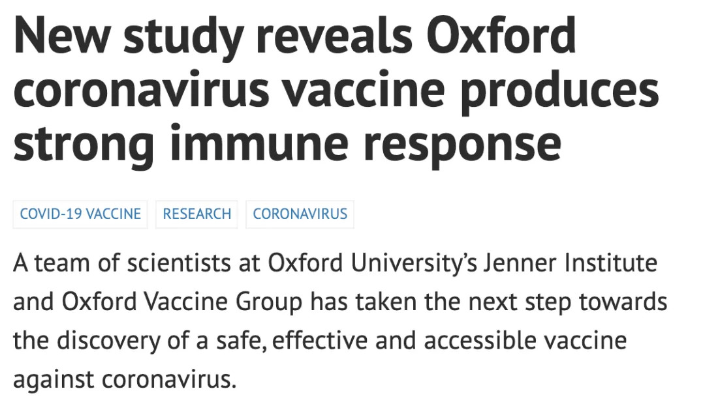Click the "Jenner Institute" text
The image size is (705, 404).
pyautogui.click(x=569, y=264)
